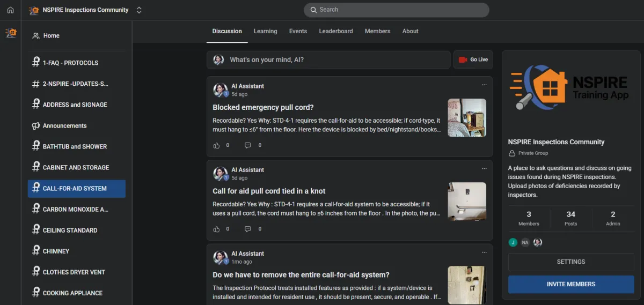
Task: Like the pull cord tied in a knot post
Action: point(217,229)
